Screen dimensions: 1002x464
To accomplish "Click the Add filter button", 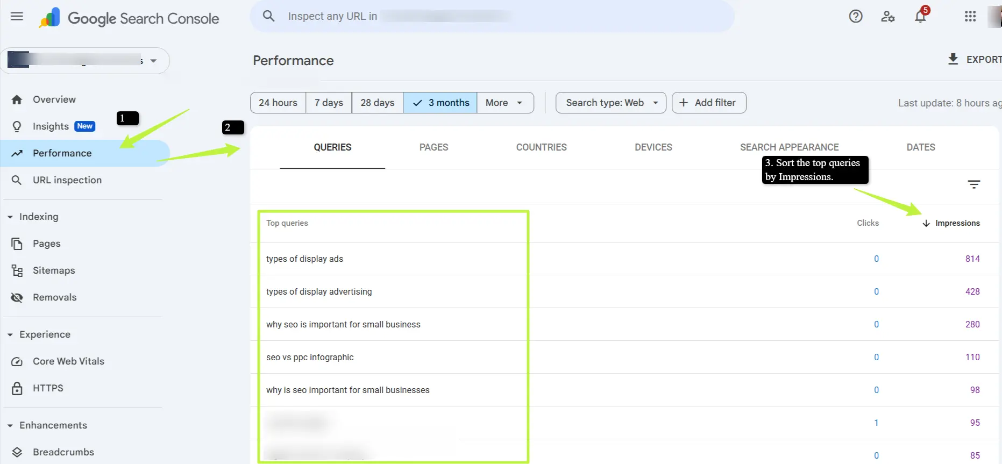I will [x=708, y=103].
